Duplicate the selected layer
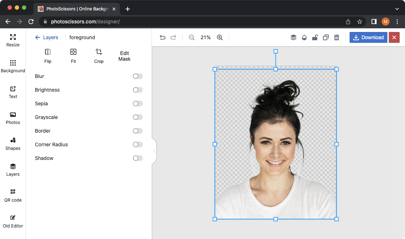 (x=326, y=37)
